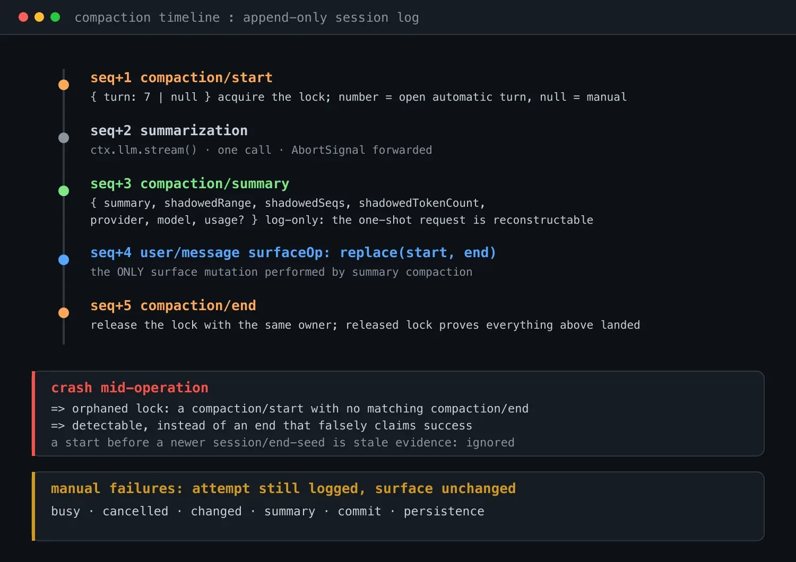This screenshot has height=562, width=796.
Task: Click the line 'the ONLY surface mutation performed by summary compaction'
Action: (281, 272)
